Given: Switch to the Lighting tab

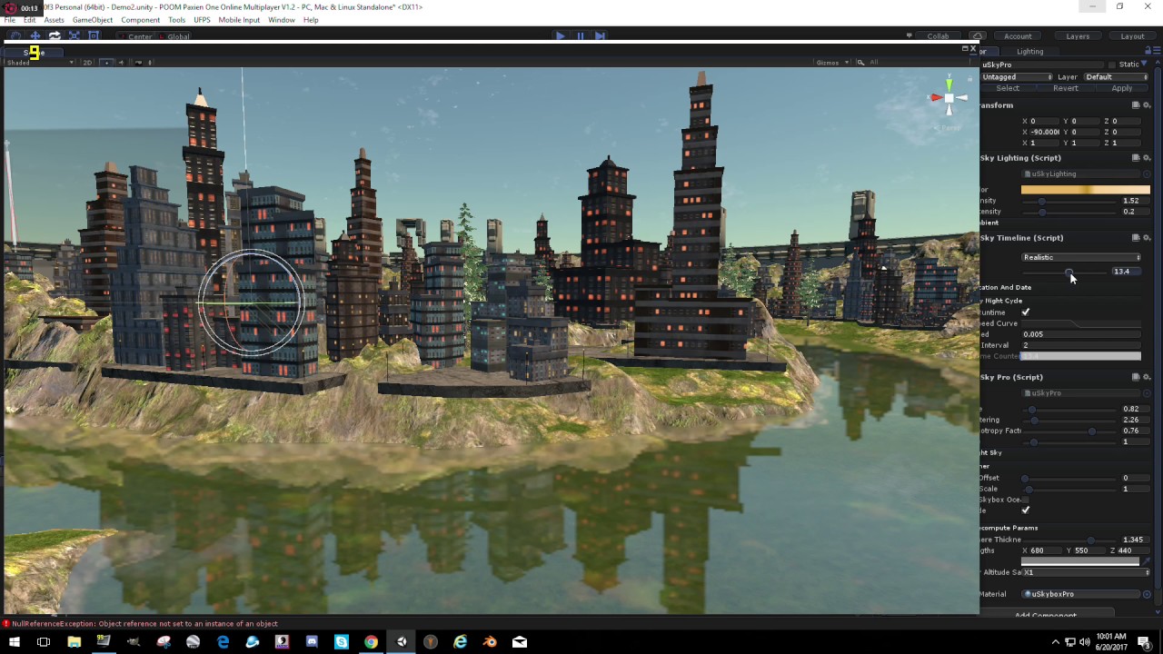Looking at the screenshot, I should pyautogui.click(x=1029, y=52).
